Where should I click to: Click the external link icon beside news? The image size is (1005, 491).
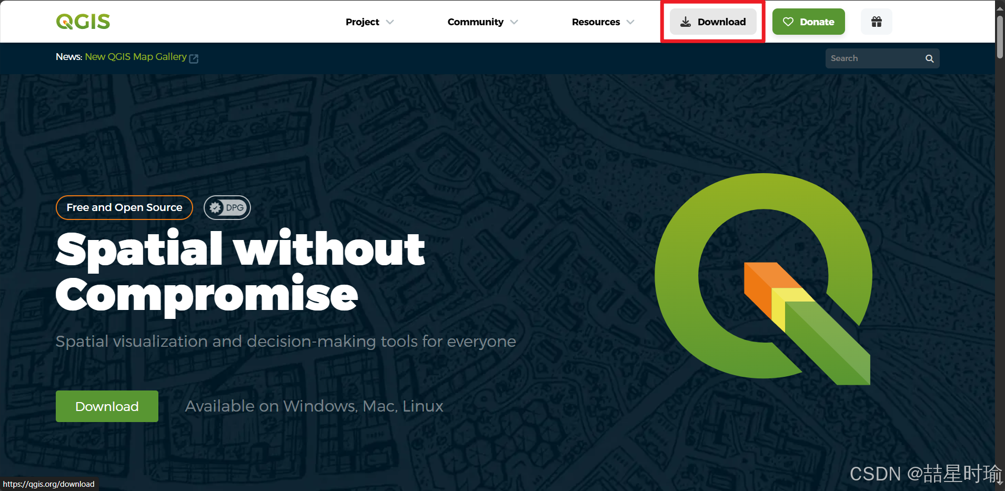(x=194, y=58)
